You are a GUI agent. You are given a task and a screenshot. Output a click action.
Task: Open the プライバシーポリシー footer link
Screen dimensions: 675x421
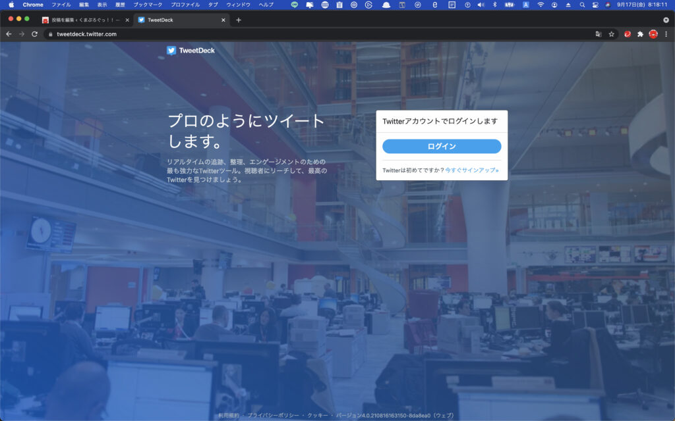[x=273, y=416]
